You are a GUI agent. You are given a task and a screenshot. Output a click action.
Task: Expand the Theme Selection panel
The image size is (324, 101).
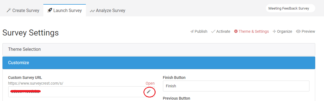(159, 49)
